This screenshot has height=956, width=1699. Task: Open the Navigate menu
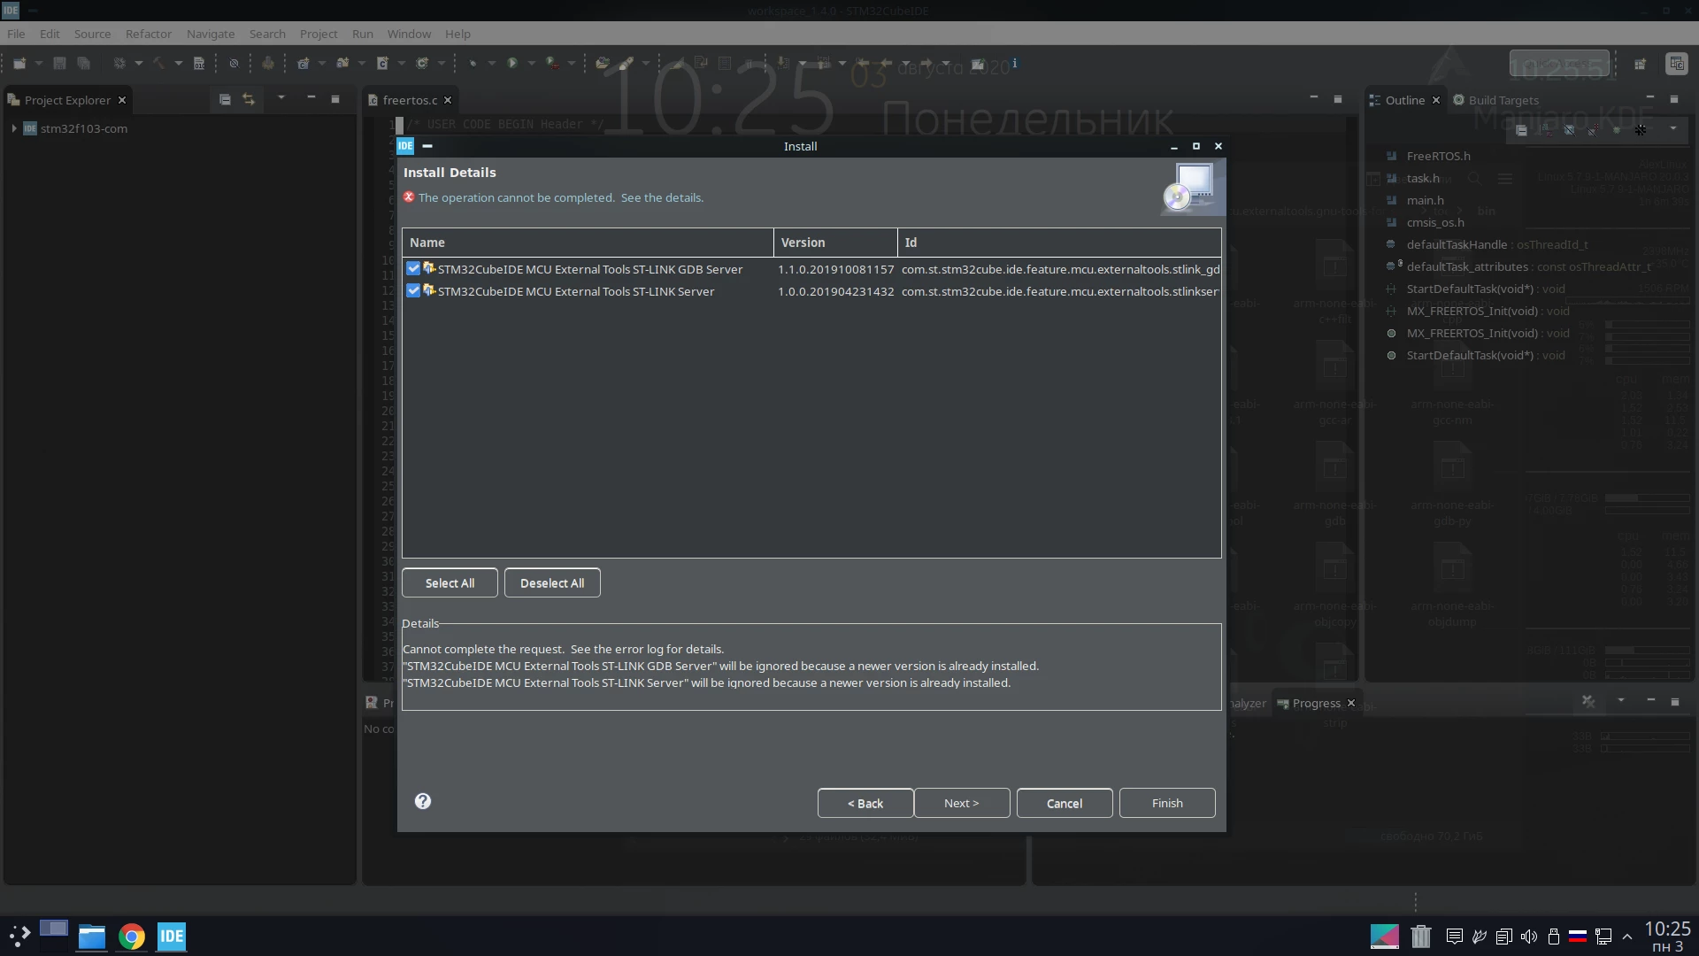211,34
